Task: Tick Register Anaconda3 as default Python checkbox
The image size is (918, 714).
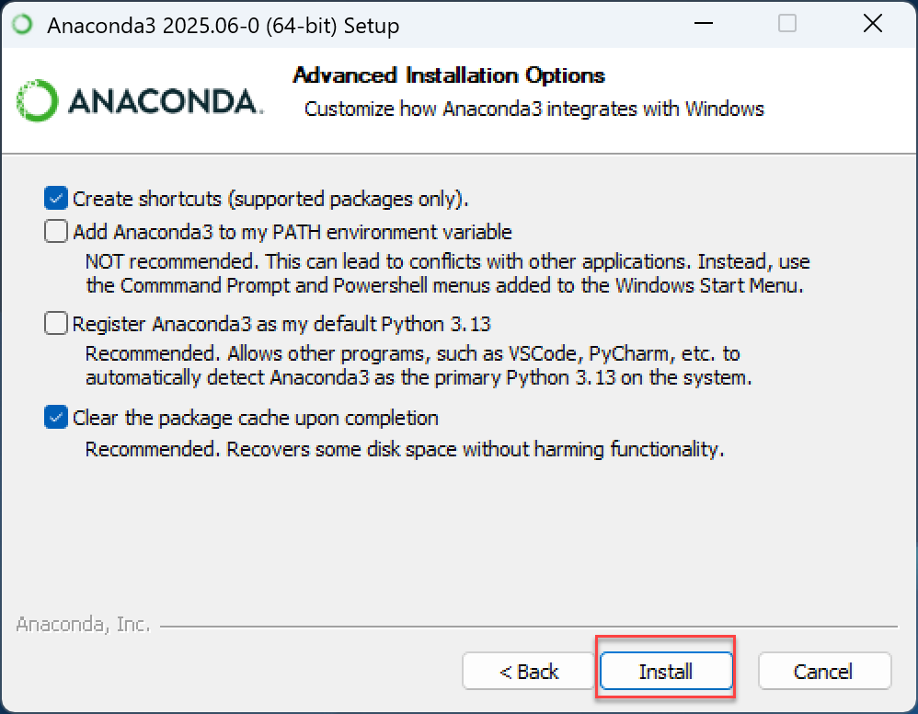Action: click(x=55, y=323)
